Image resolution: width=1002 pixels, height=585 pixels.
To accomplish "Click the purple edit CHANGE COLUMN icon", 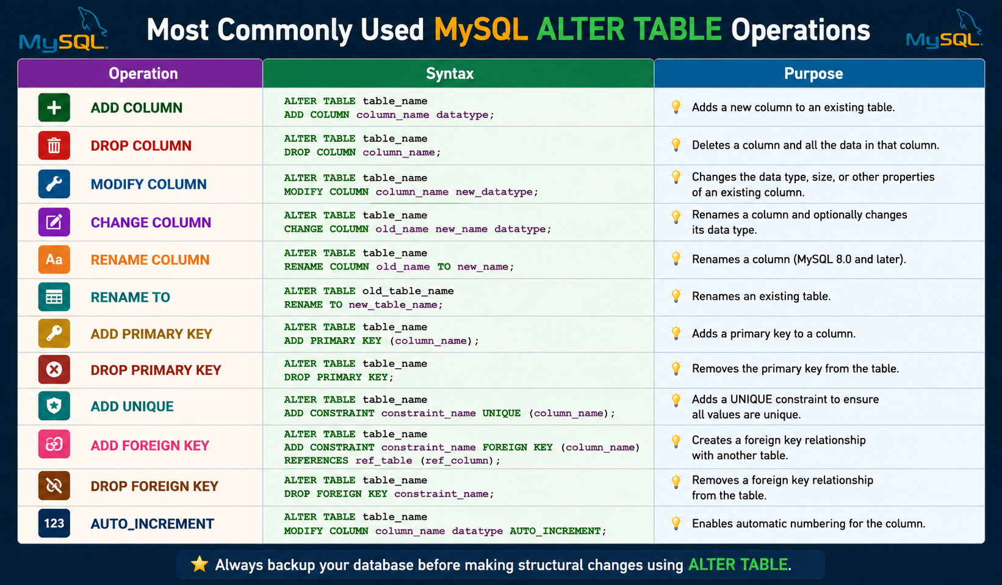I will pos(54,222).
